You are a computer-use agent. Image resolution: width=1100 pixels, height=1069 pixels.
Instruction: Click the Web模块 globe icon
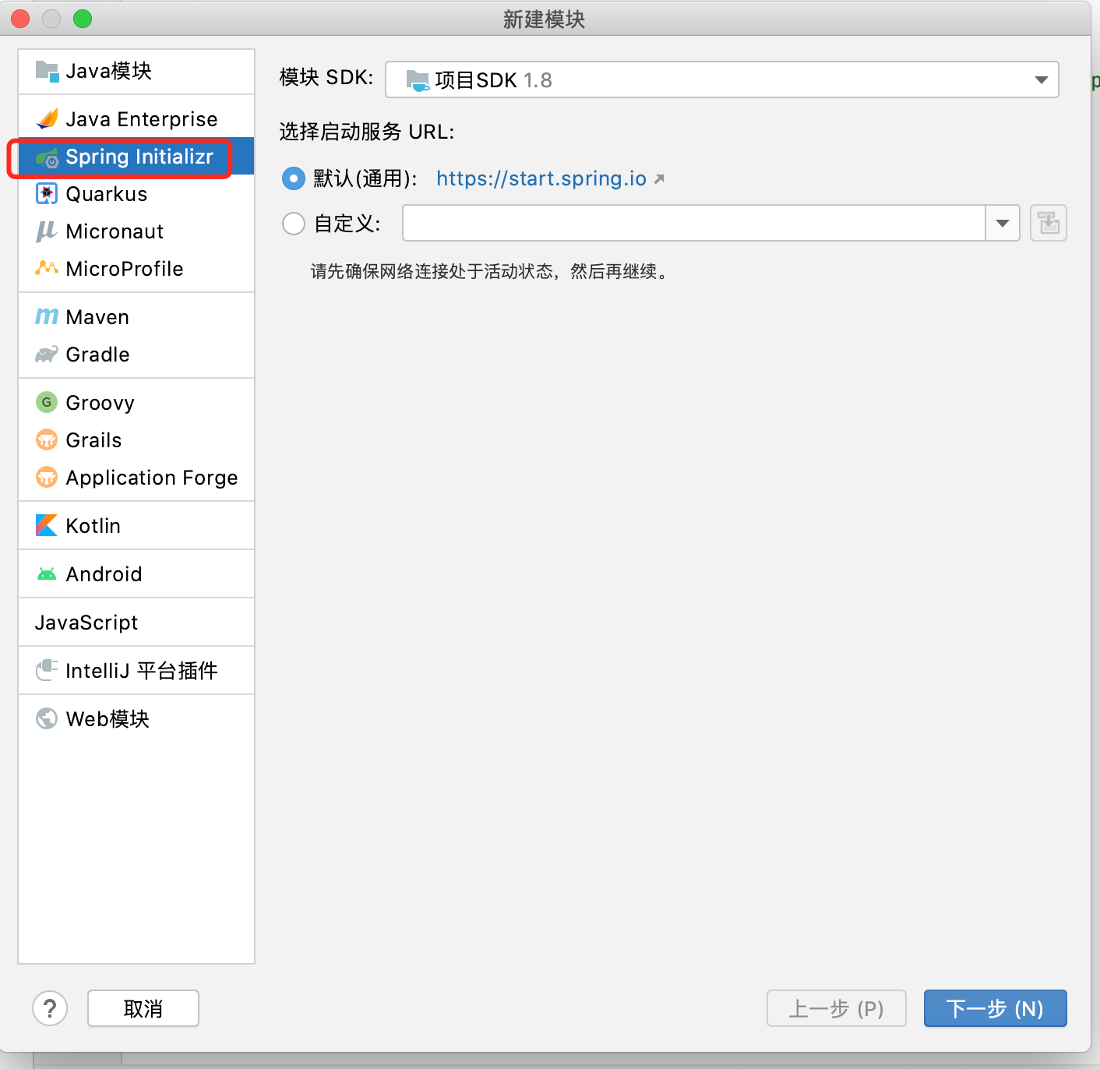(47, 718)
